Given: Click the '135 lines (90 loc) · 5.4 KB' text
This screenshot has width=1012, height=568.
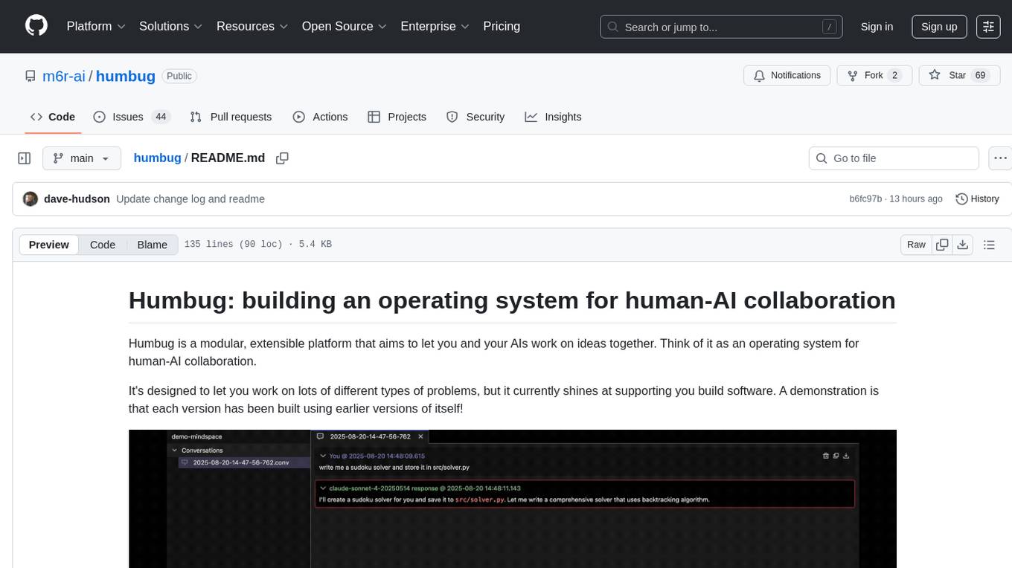Looking at the screenshot, I should (257, 245).
